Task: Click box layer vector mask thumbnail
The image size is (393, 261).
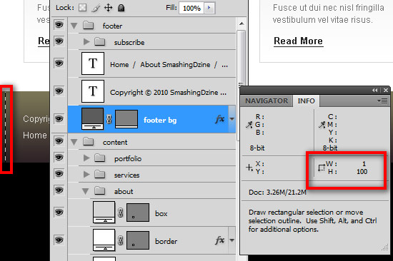Action: (x=138, y=213)
